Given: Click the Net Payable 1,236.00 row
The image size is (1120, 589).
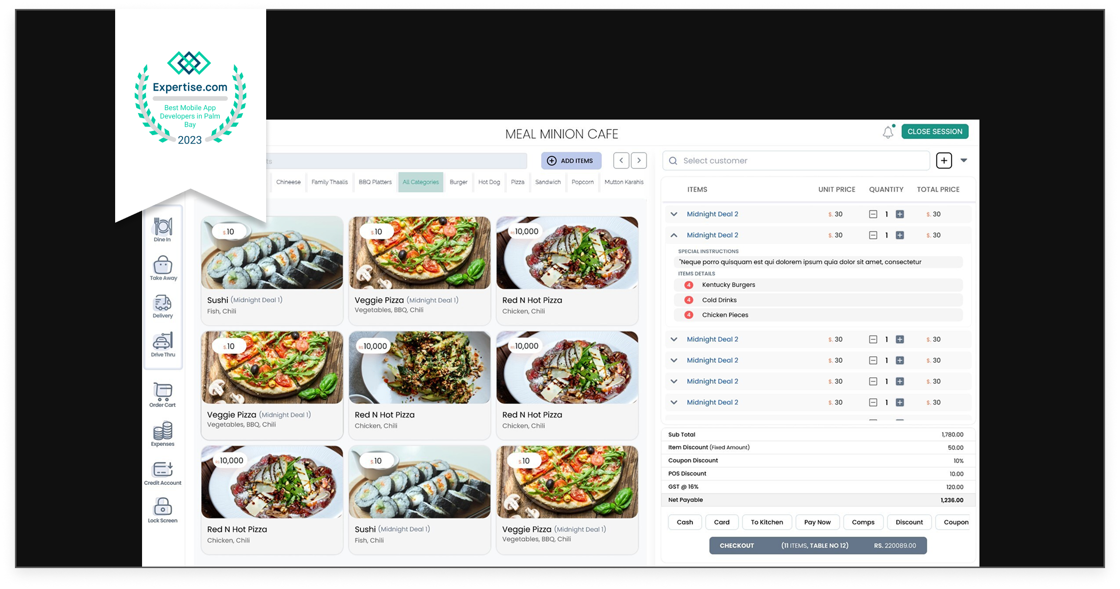Looking at the screenshot, I should [x=818, y=500].
